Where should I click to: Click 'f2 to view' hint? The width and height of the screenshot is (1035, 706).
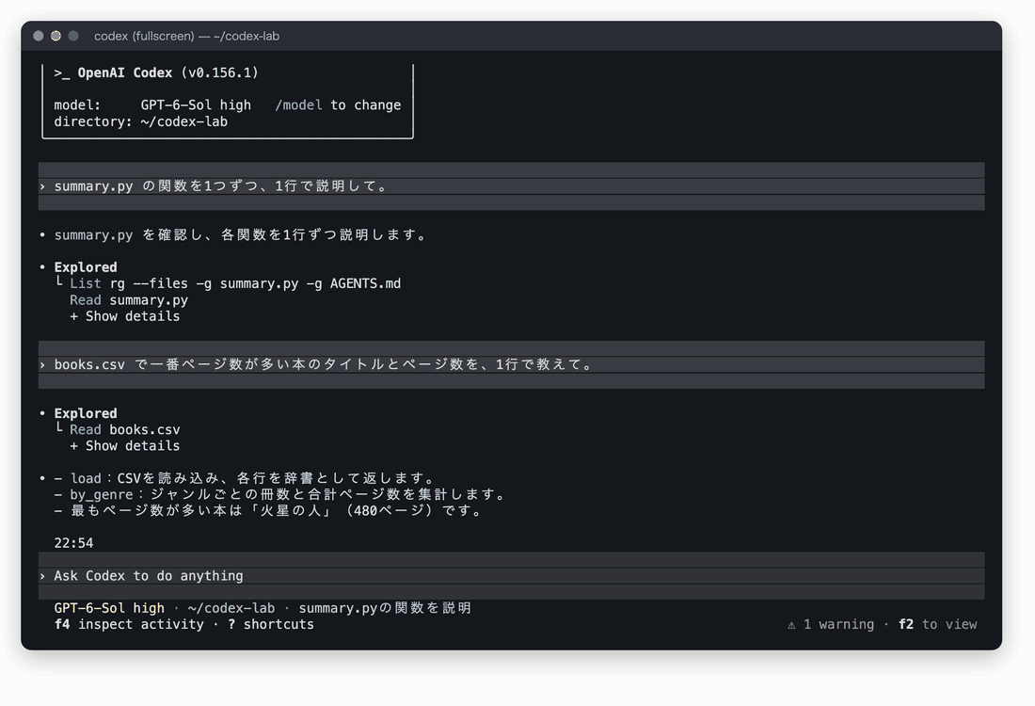click(x=937, y=624)
